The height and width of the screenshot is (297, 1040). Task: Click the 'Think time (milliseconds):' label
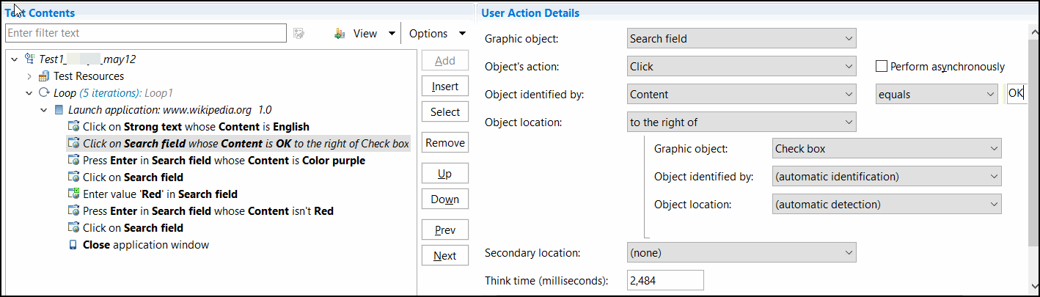(x=546, y=280)
